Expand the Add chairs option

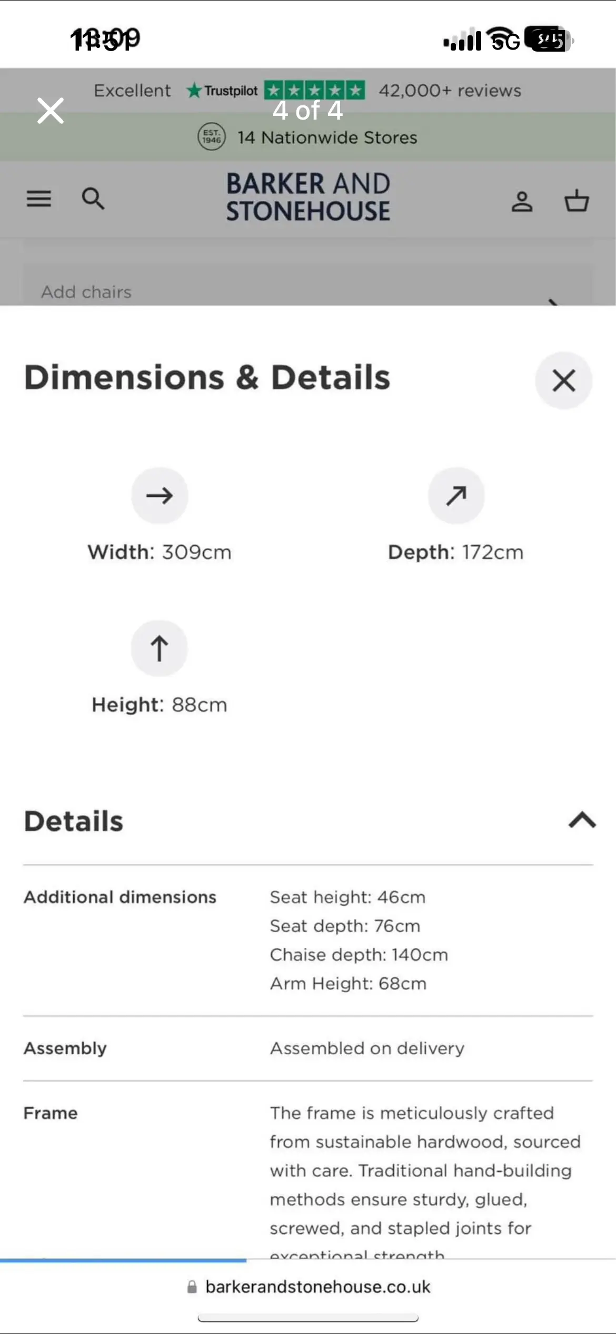click(x=308, y=292)
